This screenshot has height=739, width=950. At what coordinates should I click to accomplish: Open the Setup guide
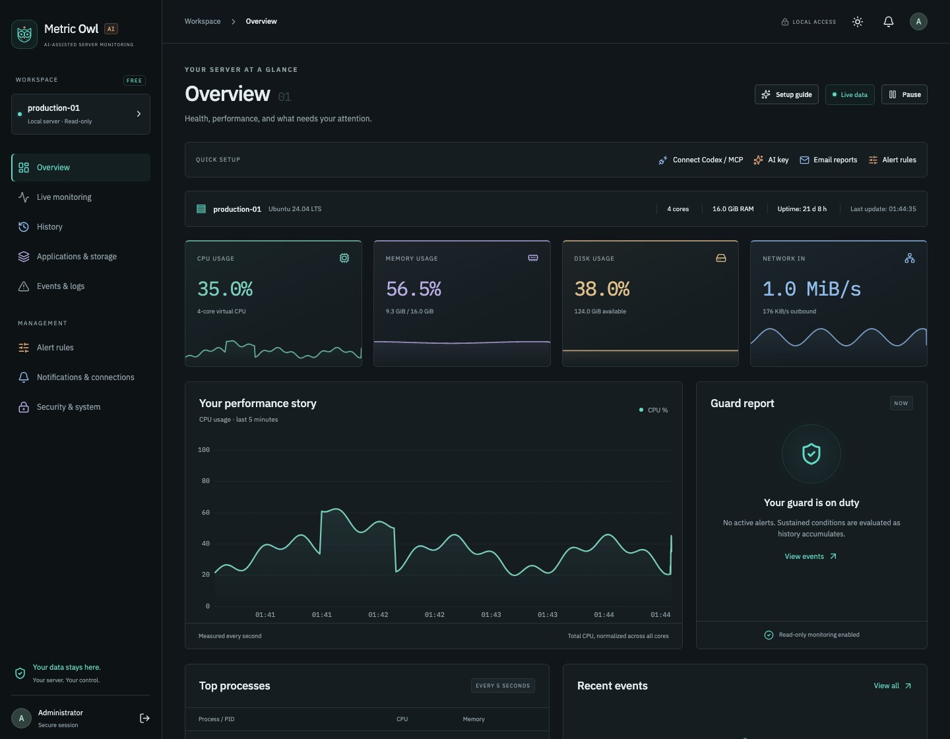pos(787,94)
